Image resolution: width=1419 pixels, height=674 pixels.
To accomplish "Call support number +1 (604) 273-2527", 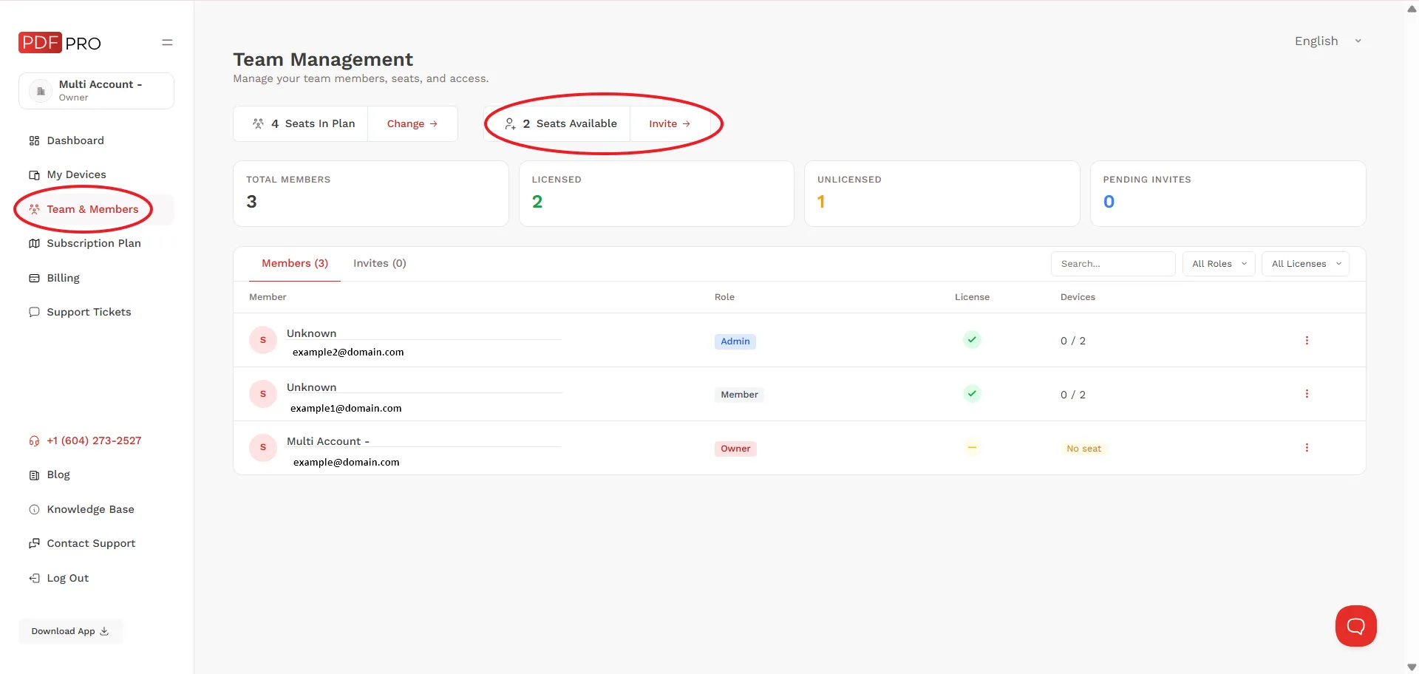I will point(85,440).
